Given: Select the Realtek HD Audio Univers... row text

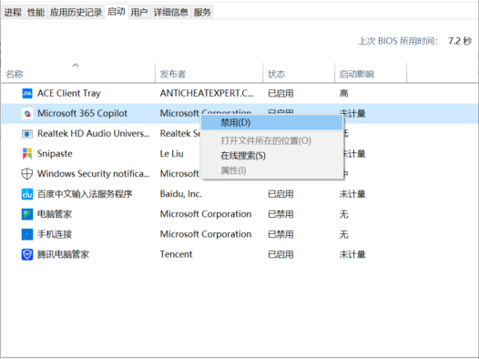Looking at the screenshot, I should pos(94,134).
